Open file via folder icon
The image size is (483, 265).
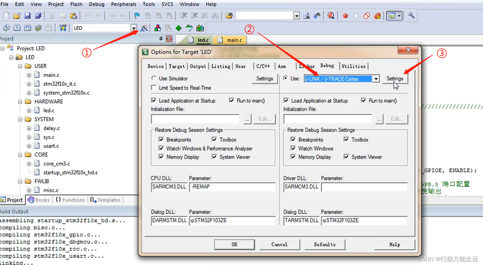point(17,16)
